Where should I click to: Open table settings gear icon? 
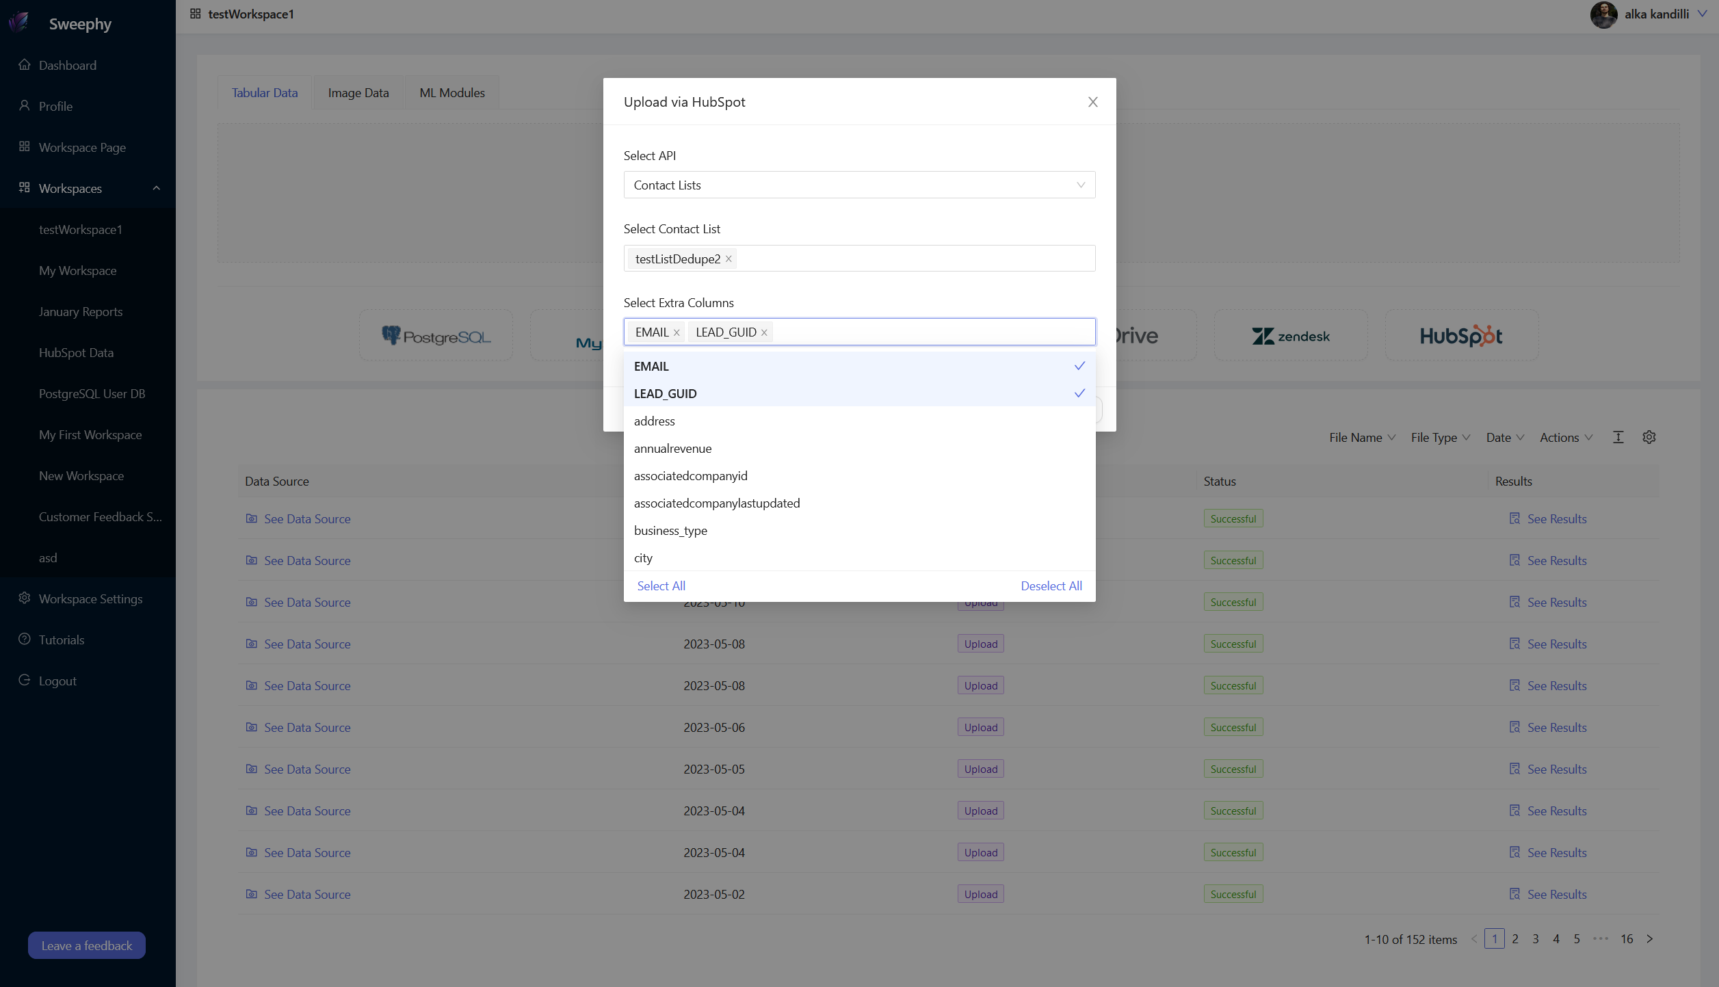tap(1649, 437)
